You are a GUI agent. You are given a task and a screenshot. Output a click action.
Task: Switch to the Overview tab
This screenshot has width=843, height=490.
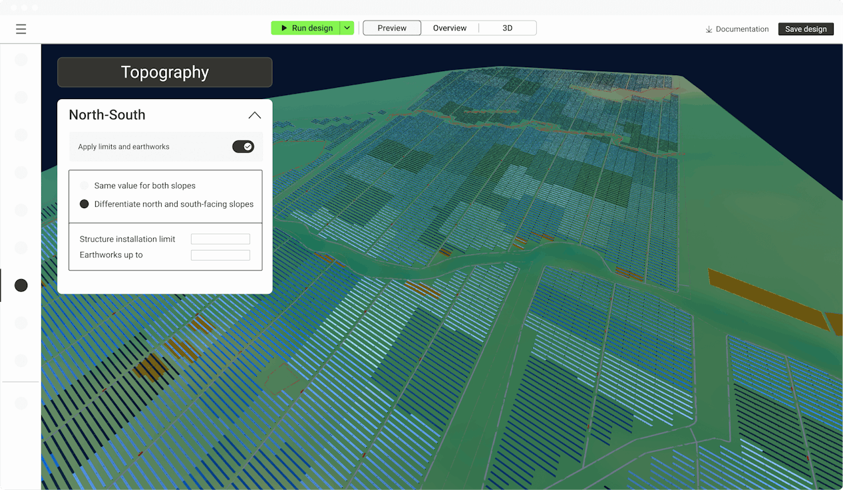[x=450, y=28]
